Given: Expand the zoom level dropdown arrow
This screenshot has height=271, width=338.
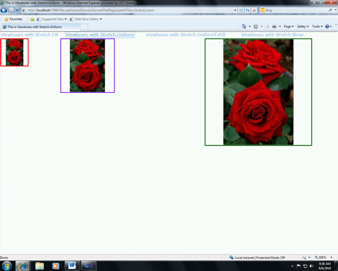Looking at the screenshot, I should [x=331, y=257].
